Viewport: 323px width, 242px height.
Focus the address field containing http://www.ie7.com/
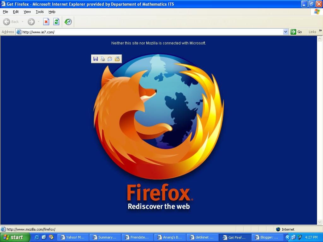pyautogui.click(x=152, y=32)
